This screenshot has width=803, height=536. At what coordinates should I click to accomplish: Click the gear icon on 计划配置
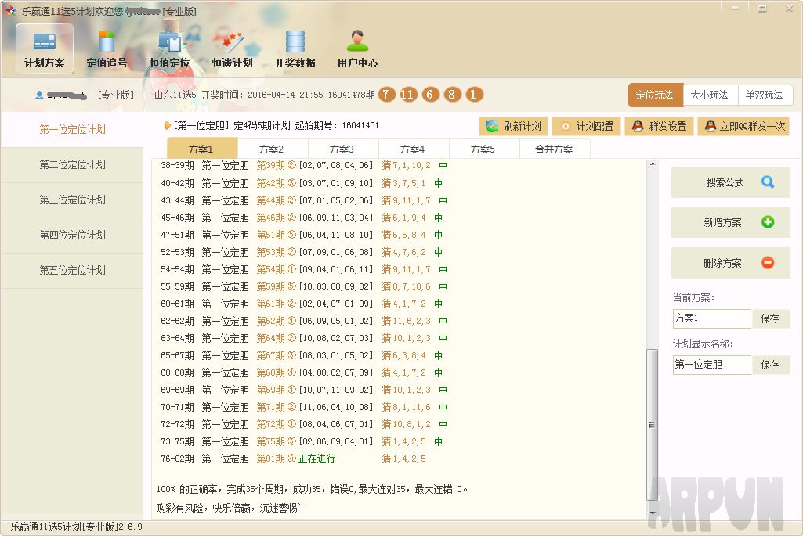566,126
